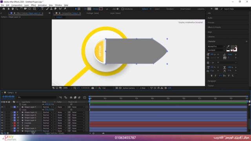Click the Home icon in toolbar
The height and width of the screenshot is (141, 251).
coord(4,9)
